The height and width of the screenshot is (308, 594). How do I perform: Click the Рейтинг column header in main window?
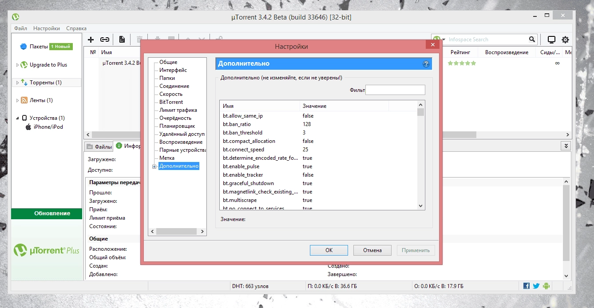point(460,52)
